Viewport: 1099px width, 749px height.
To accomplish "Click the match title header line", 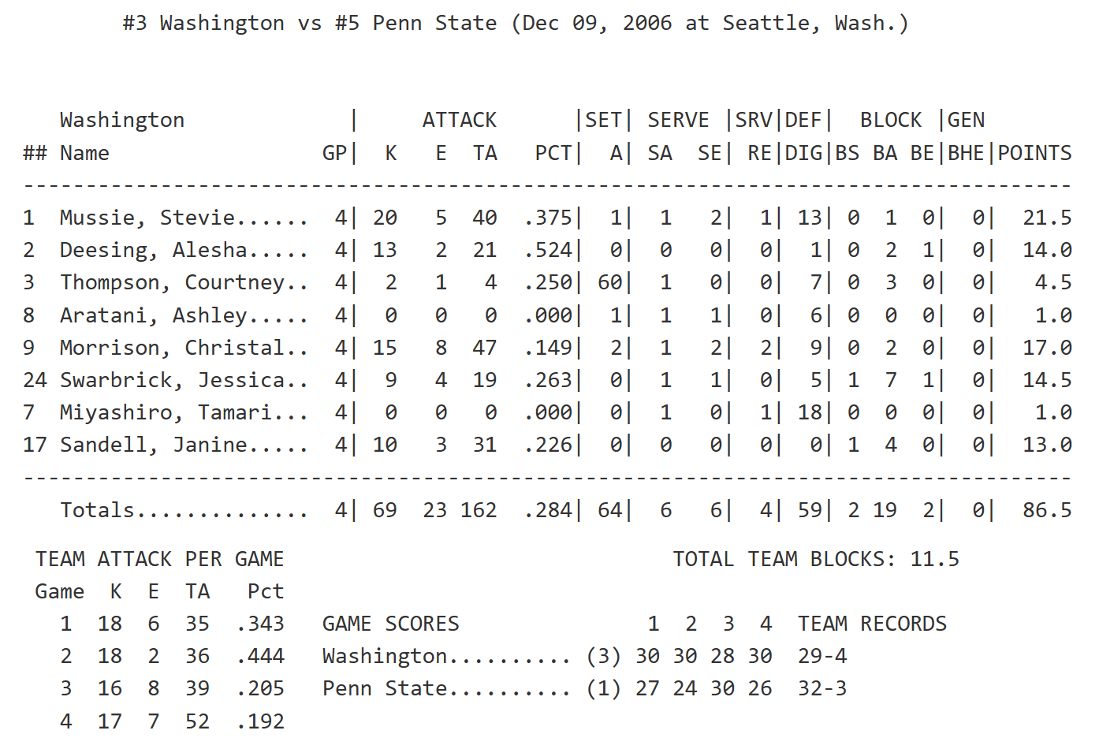I will coord(516,24).
